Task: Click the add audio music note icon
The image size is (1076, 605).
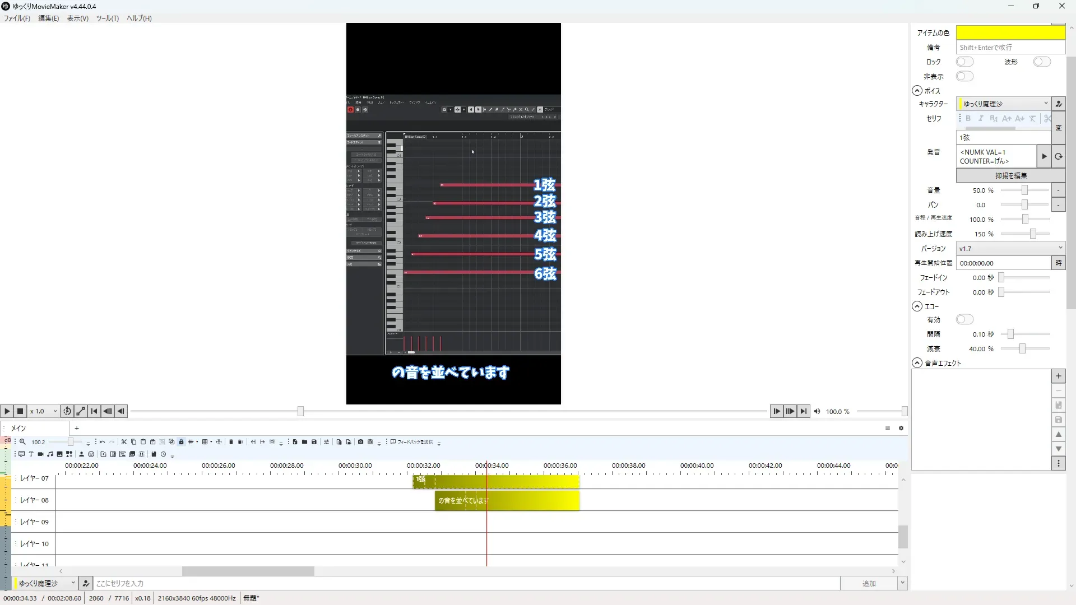Action: [50, 454]
